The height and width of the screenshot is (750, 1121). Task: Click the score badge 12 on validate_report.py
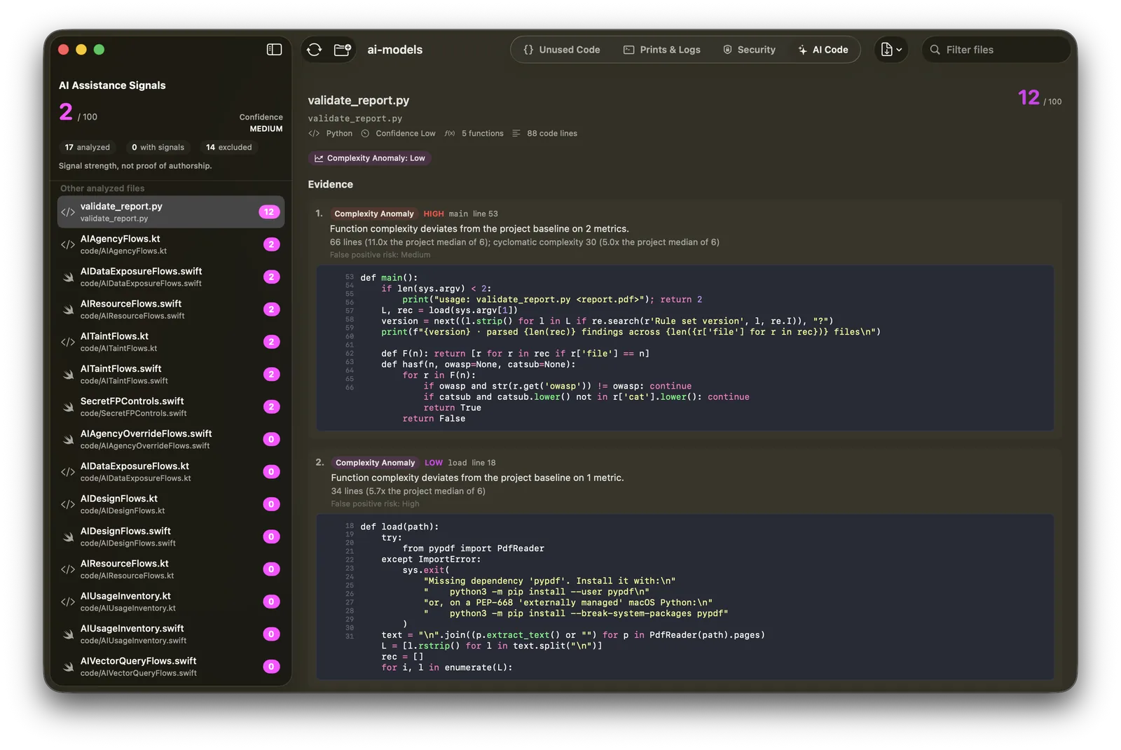[269, 212]
